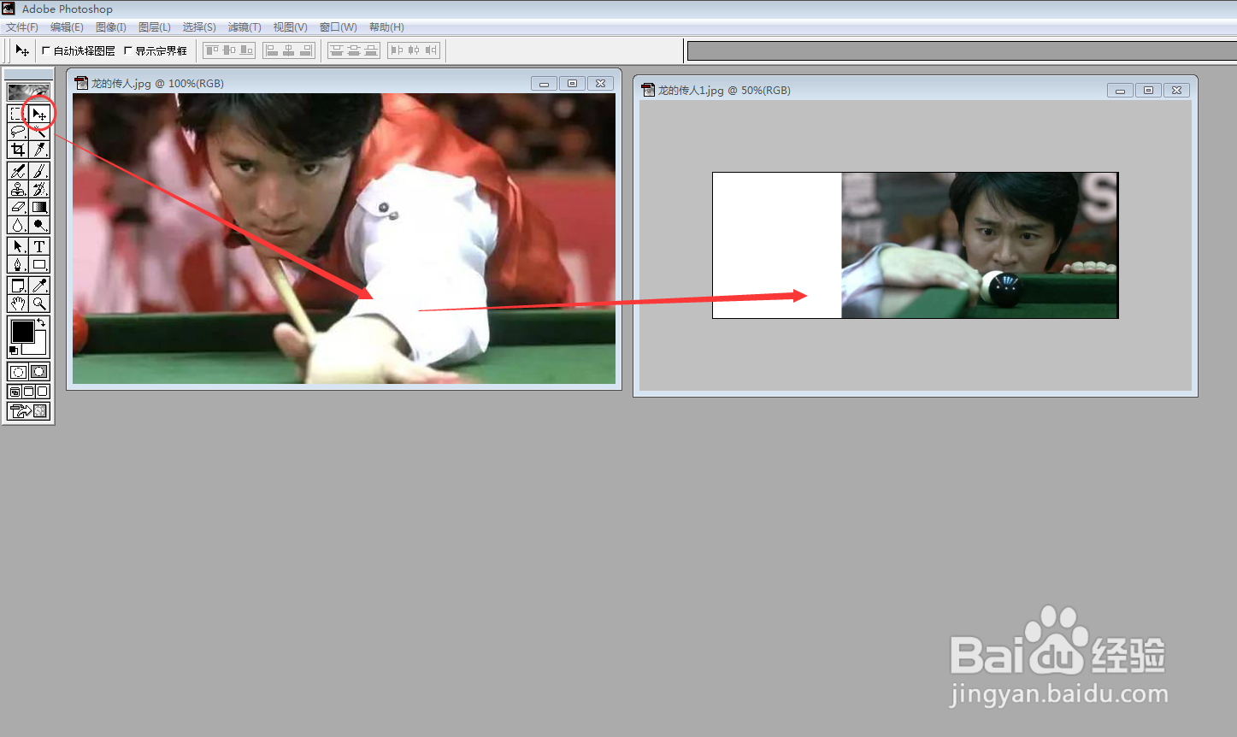
Task: Click Distribute Right Edges button
Action: point(431,50)
